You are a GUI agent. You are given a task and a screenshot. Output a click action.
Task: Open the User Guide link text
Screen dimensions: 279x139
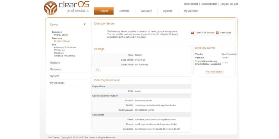(226, 33)
